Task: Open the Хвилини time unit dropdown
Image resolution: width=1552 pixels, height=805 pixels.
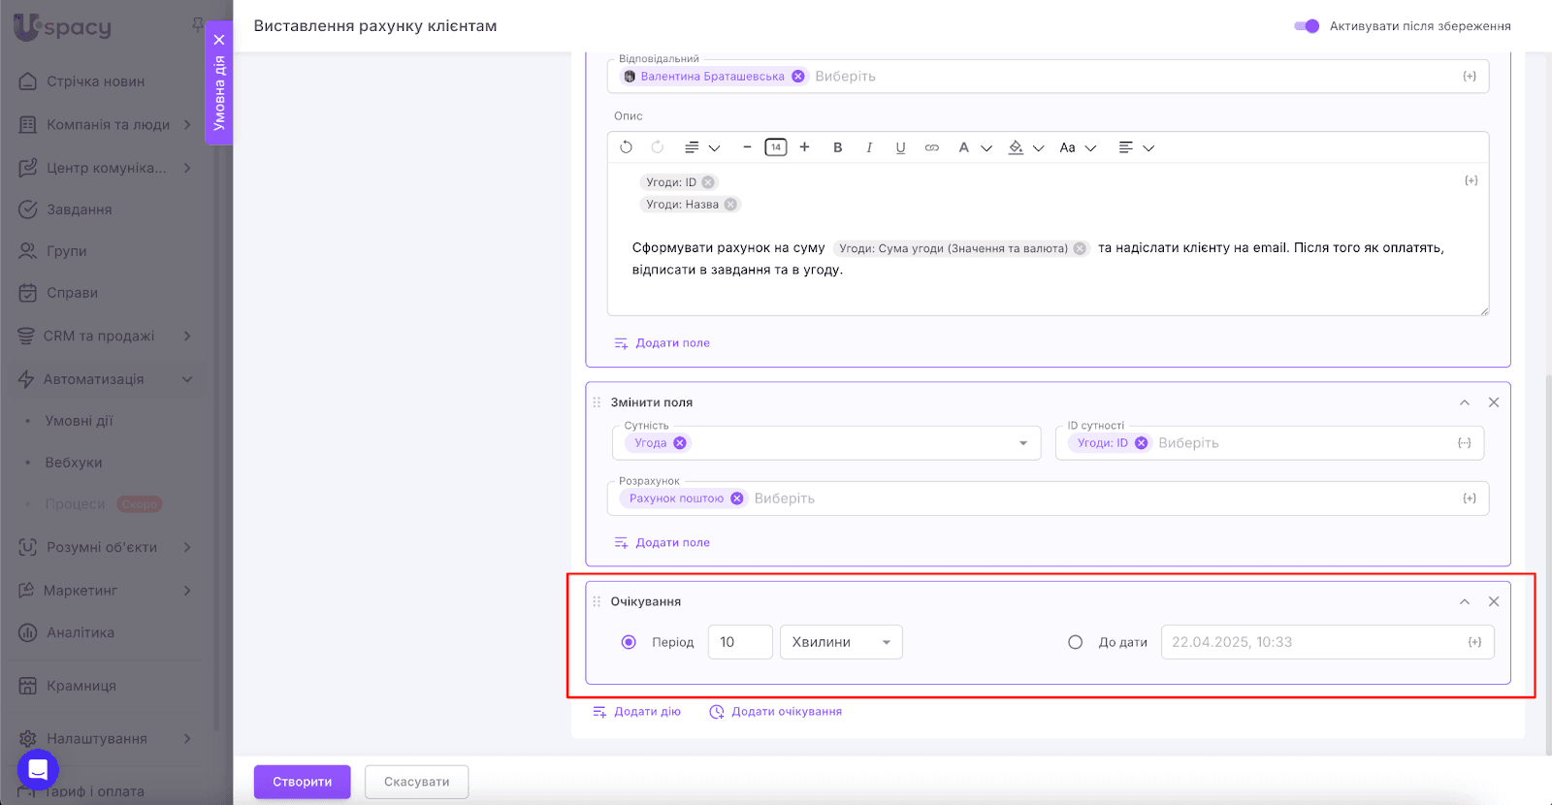Action: [x=841, y=642]
